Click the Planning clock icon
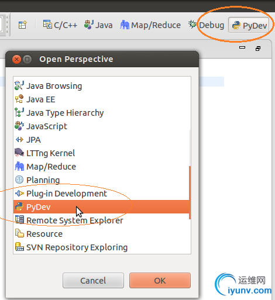 pos(19,180)
